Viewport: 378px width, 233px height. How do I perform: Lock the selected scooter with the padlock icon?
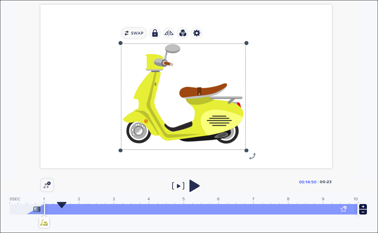tap(155, 33)
